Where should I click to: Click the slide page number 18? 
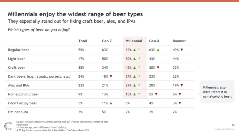[233, 124]
